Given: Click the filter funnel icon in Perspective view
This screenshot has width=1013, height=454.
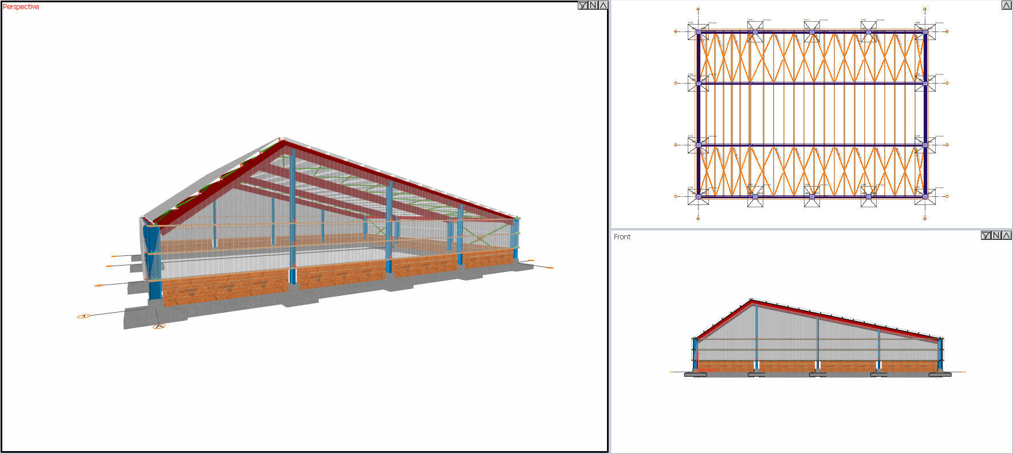Looking at the screenshot, I should [583, 6].
